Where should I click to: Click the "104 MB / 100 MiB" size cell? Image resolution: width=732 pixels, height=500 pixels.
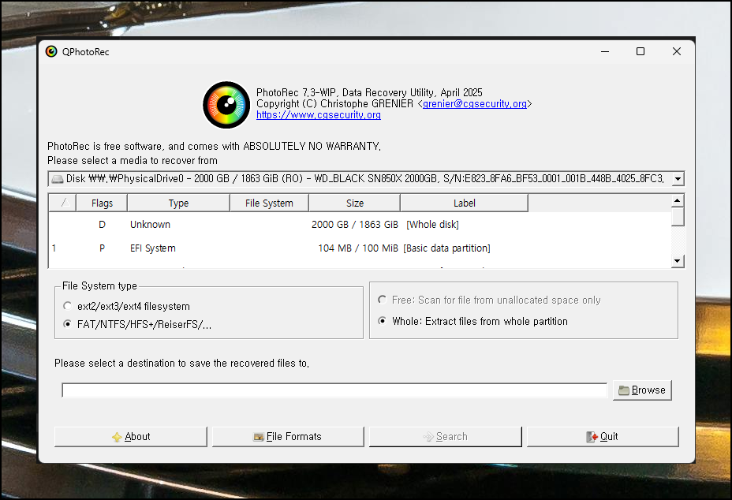coord(358,248)
